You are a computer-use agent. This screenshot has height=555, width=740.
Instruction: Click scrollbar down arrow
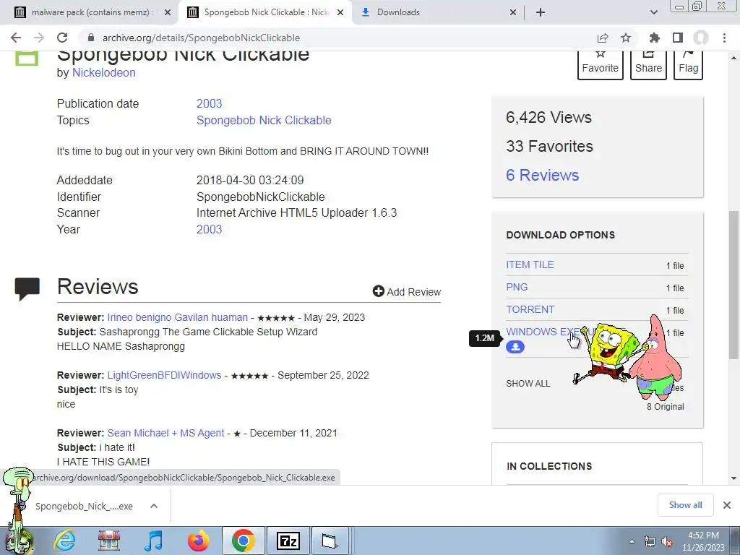[x=733, y=478]
